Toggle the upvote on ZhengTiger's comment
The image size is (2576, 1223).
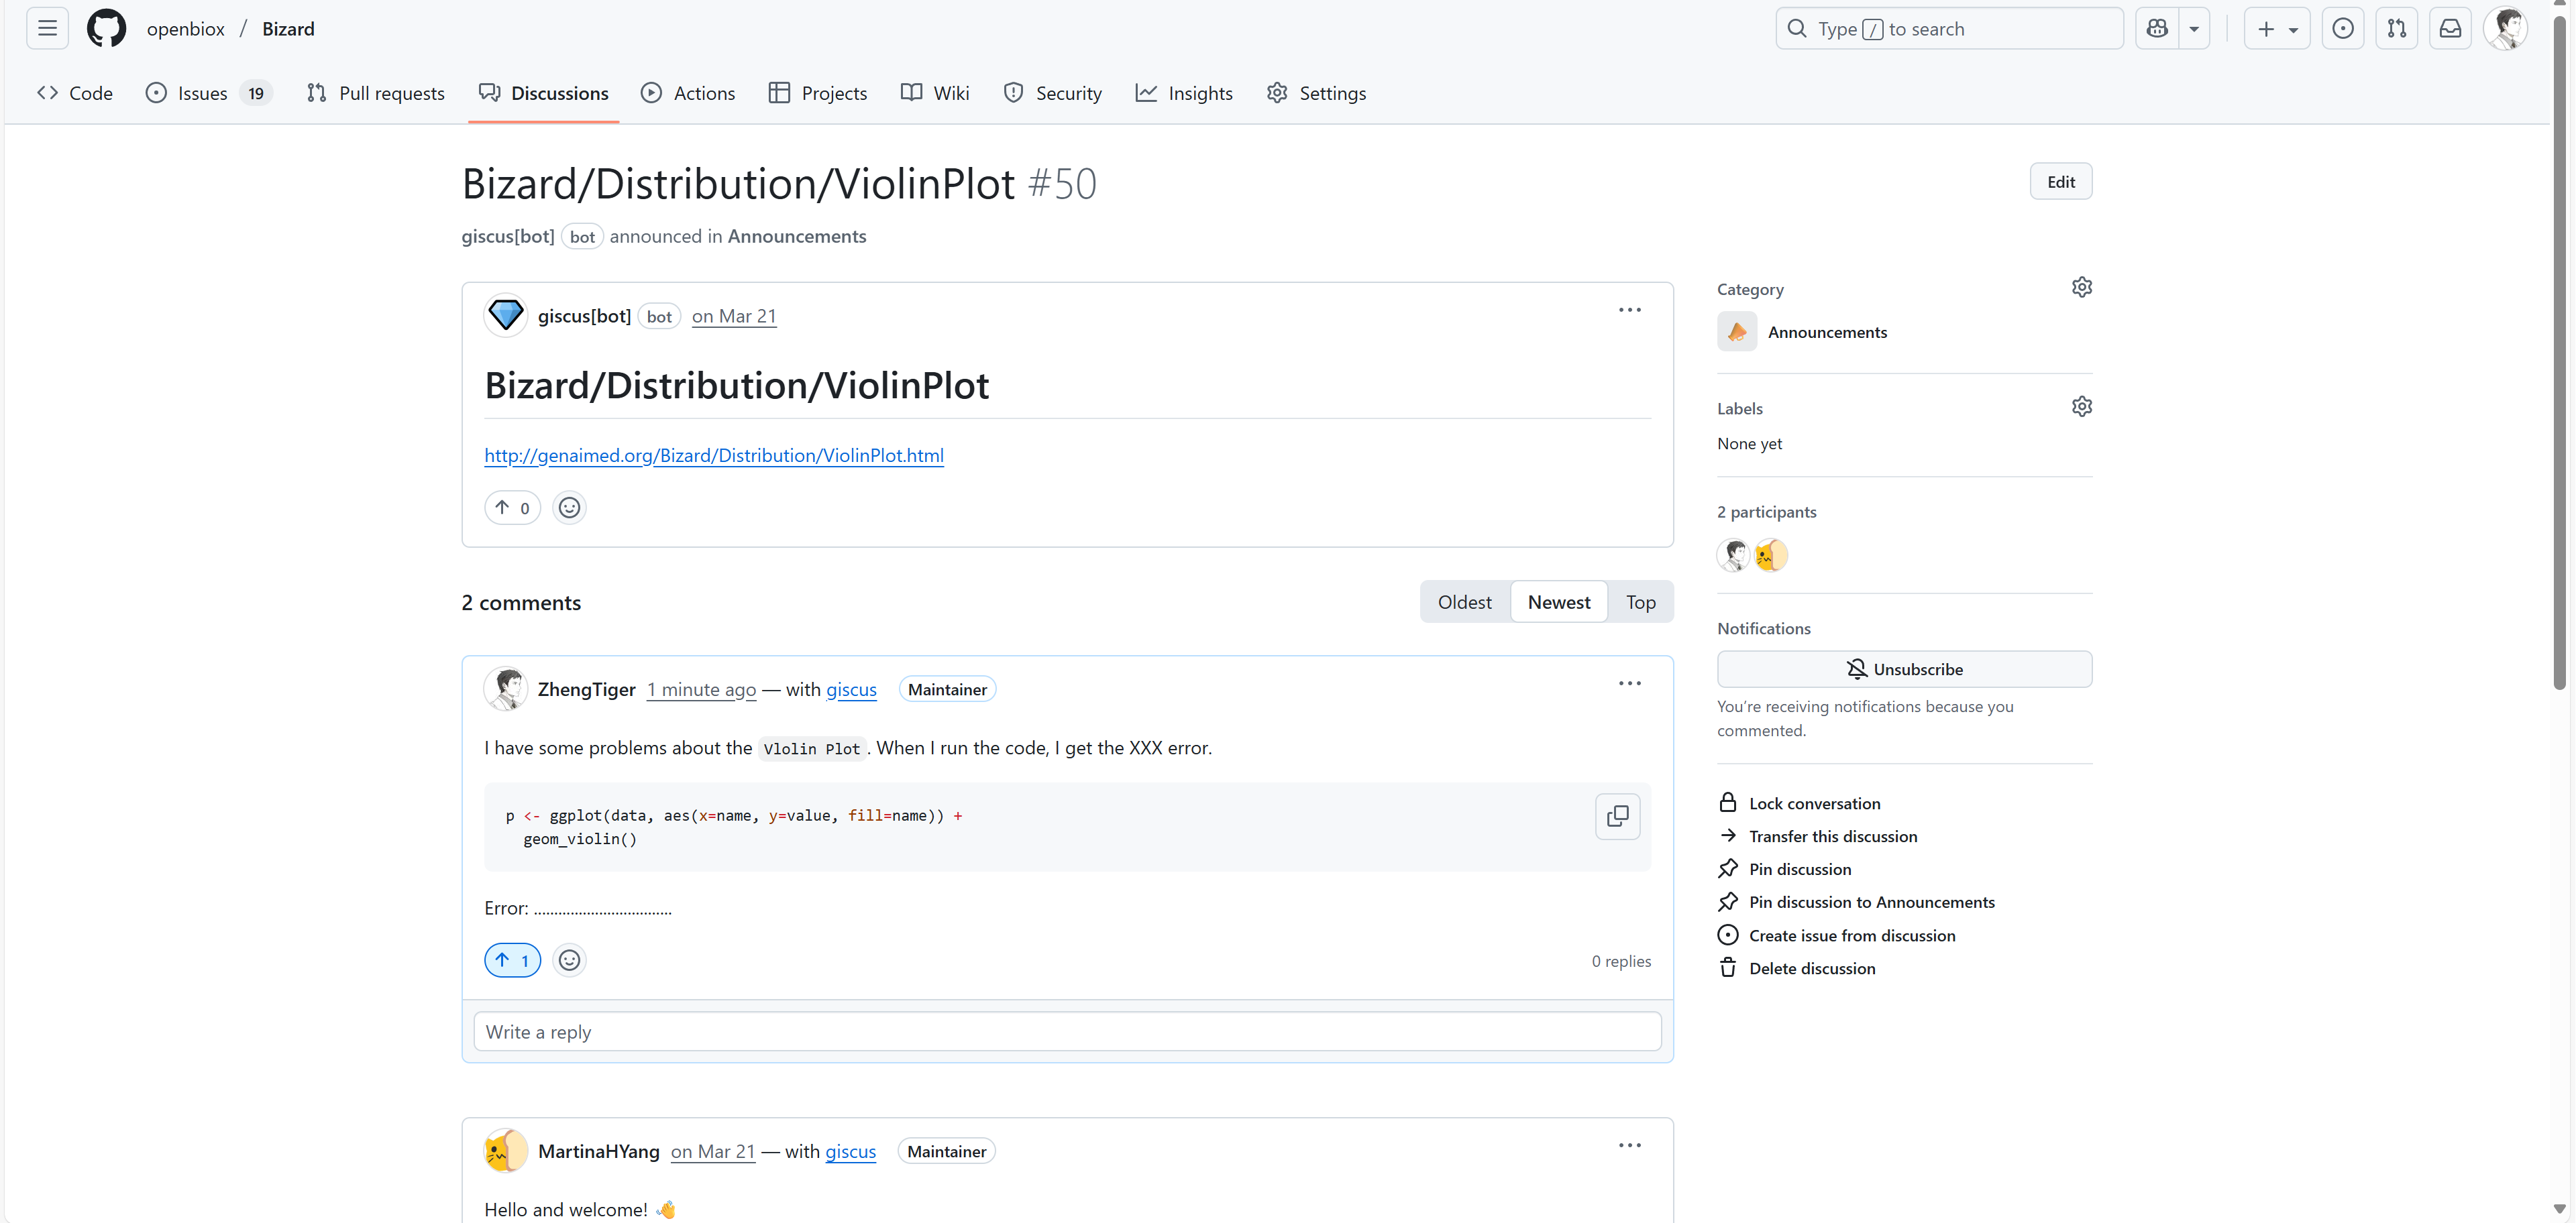point(512,960)
